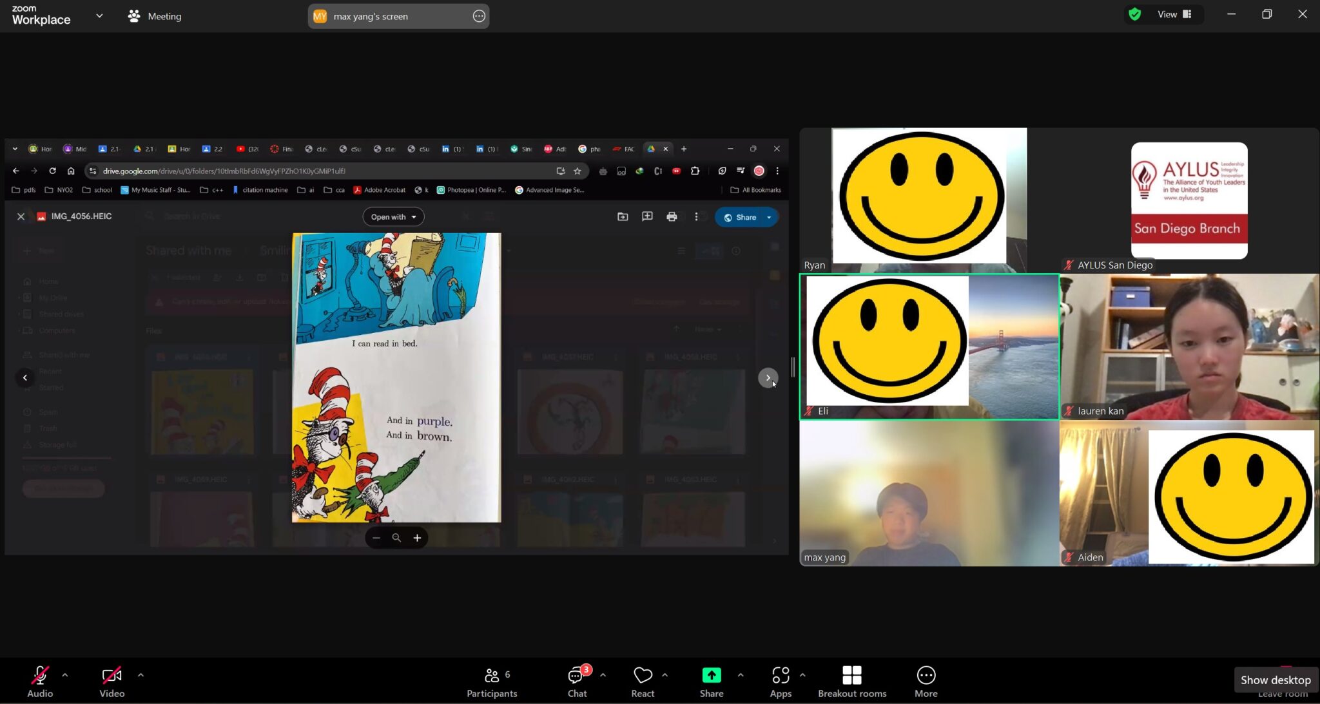Image resolution: width=1320 pixels, height=704 pixels.
Task: Add a comment in Drive preview
Action: [647, 217]
